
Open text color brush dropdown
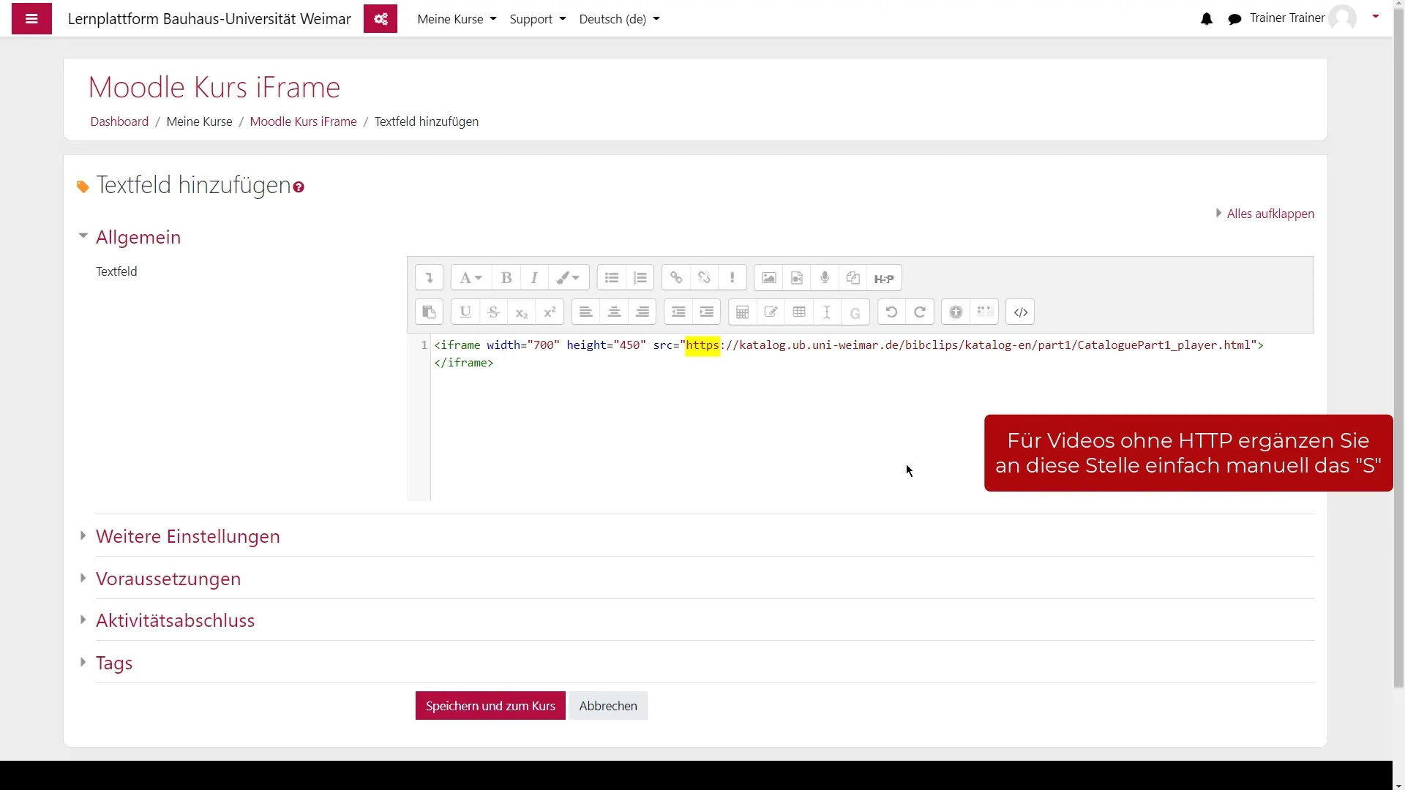point(568,278)
